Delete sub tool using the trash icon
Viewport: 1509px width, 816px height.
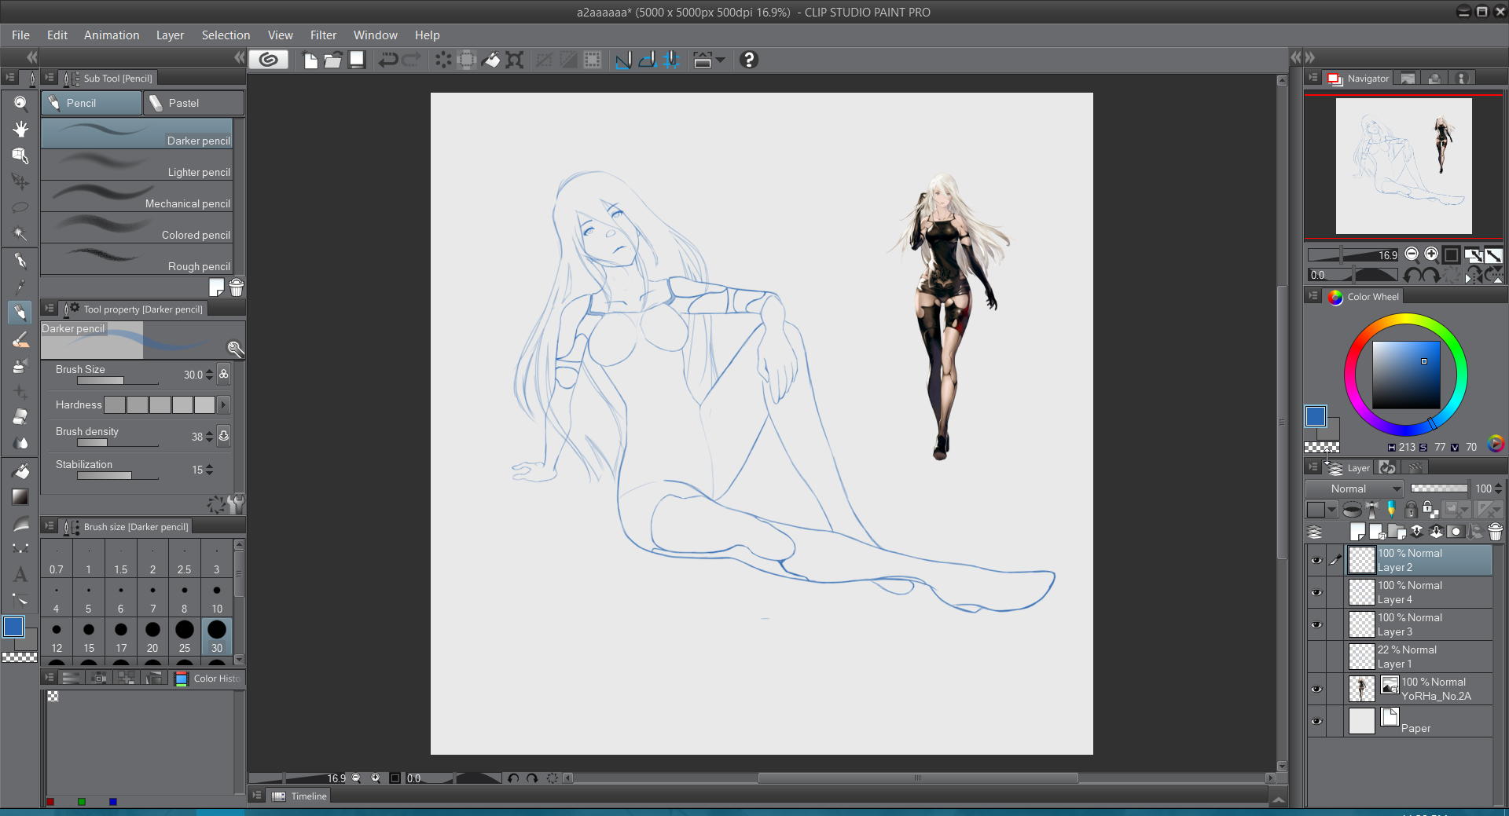(237, 287)
